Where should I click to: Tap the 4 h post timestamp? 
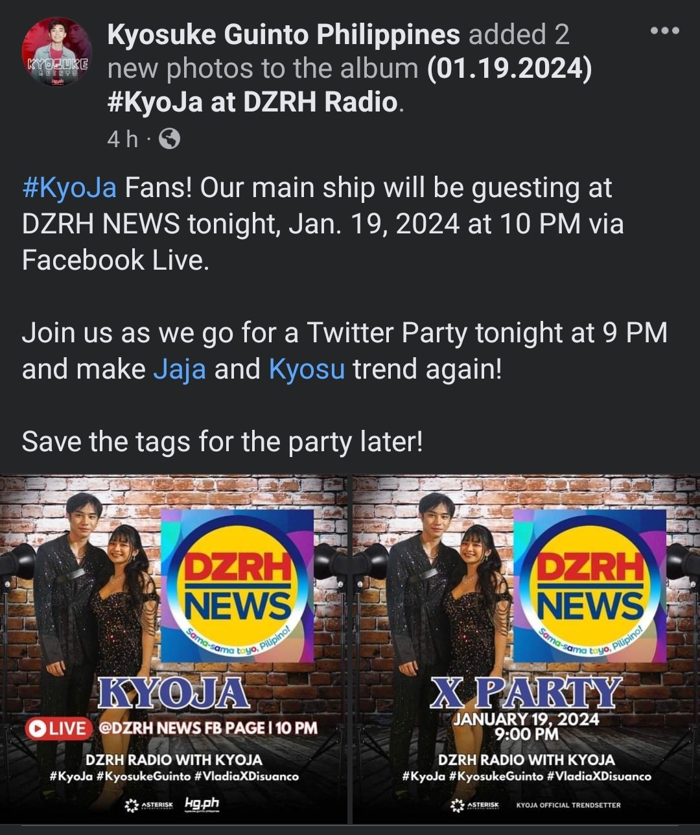pyautogui.click(x=122, y=139)
